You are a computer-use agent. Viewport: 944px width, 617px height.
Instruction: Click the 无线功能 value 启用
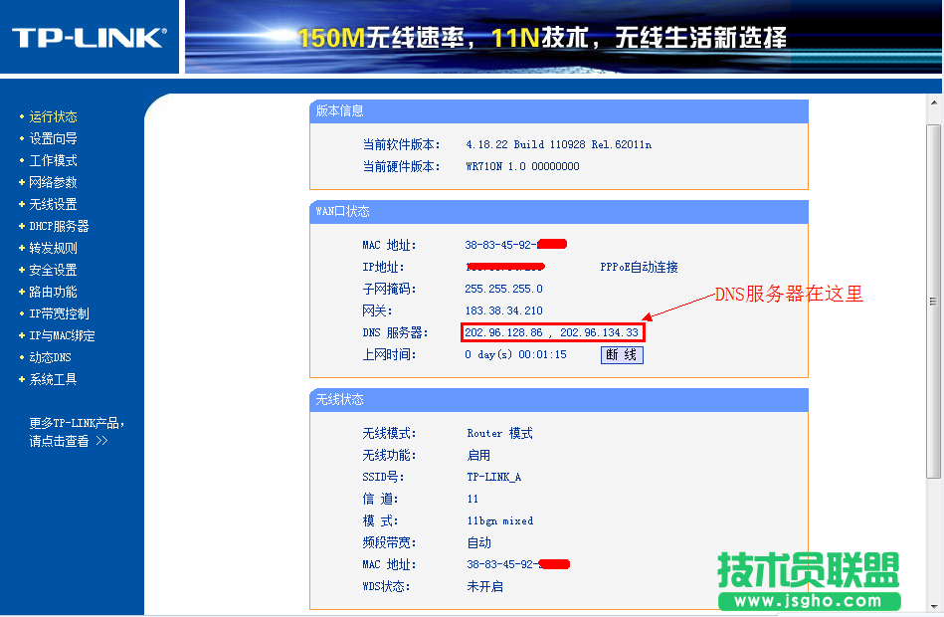coord(478,456)
